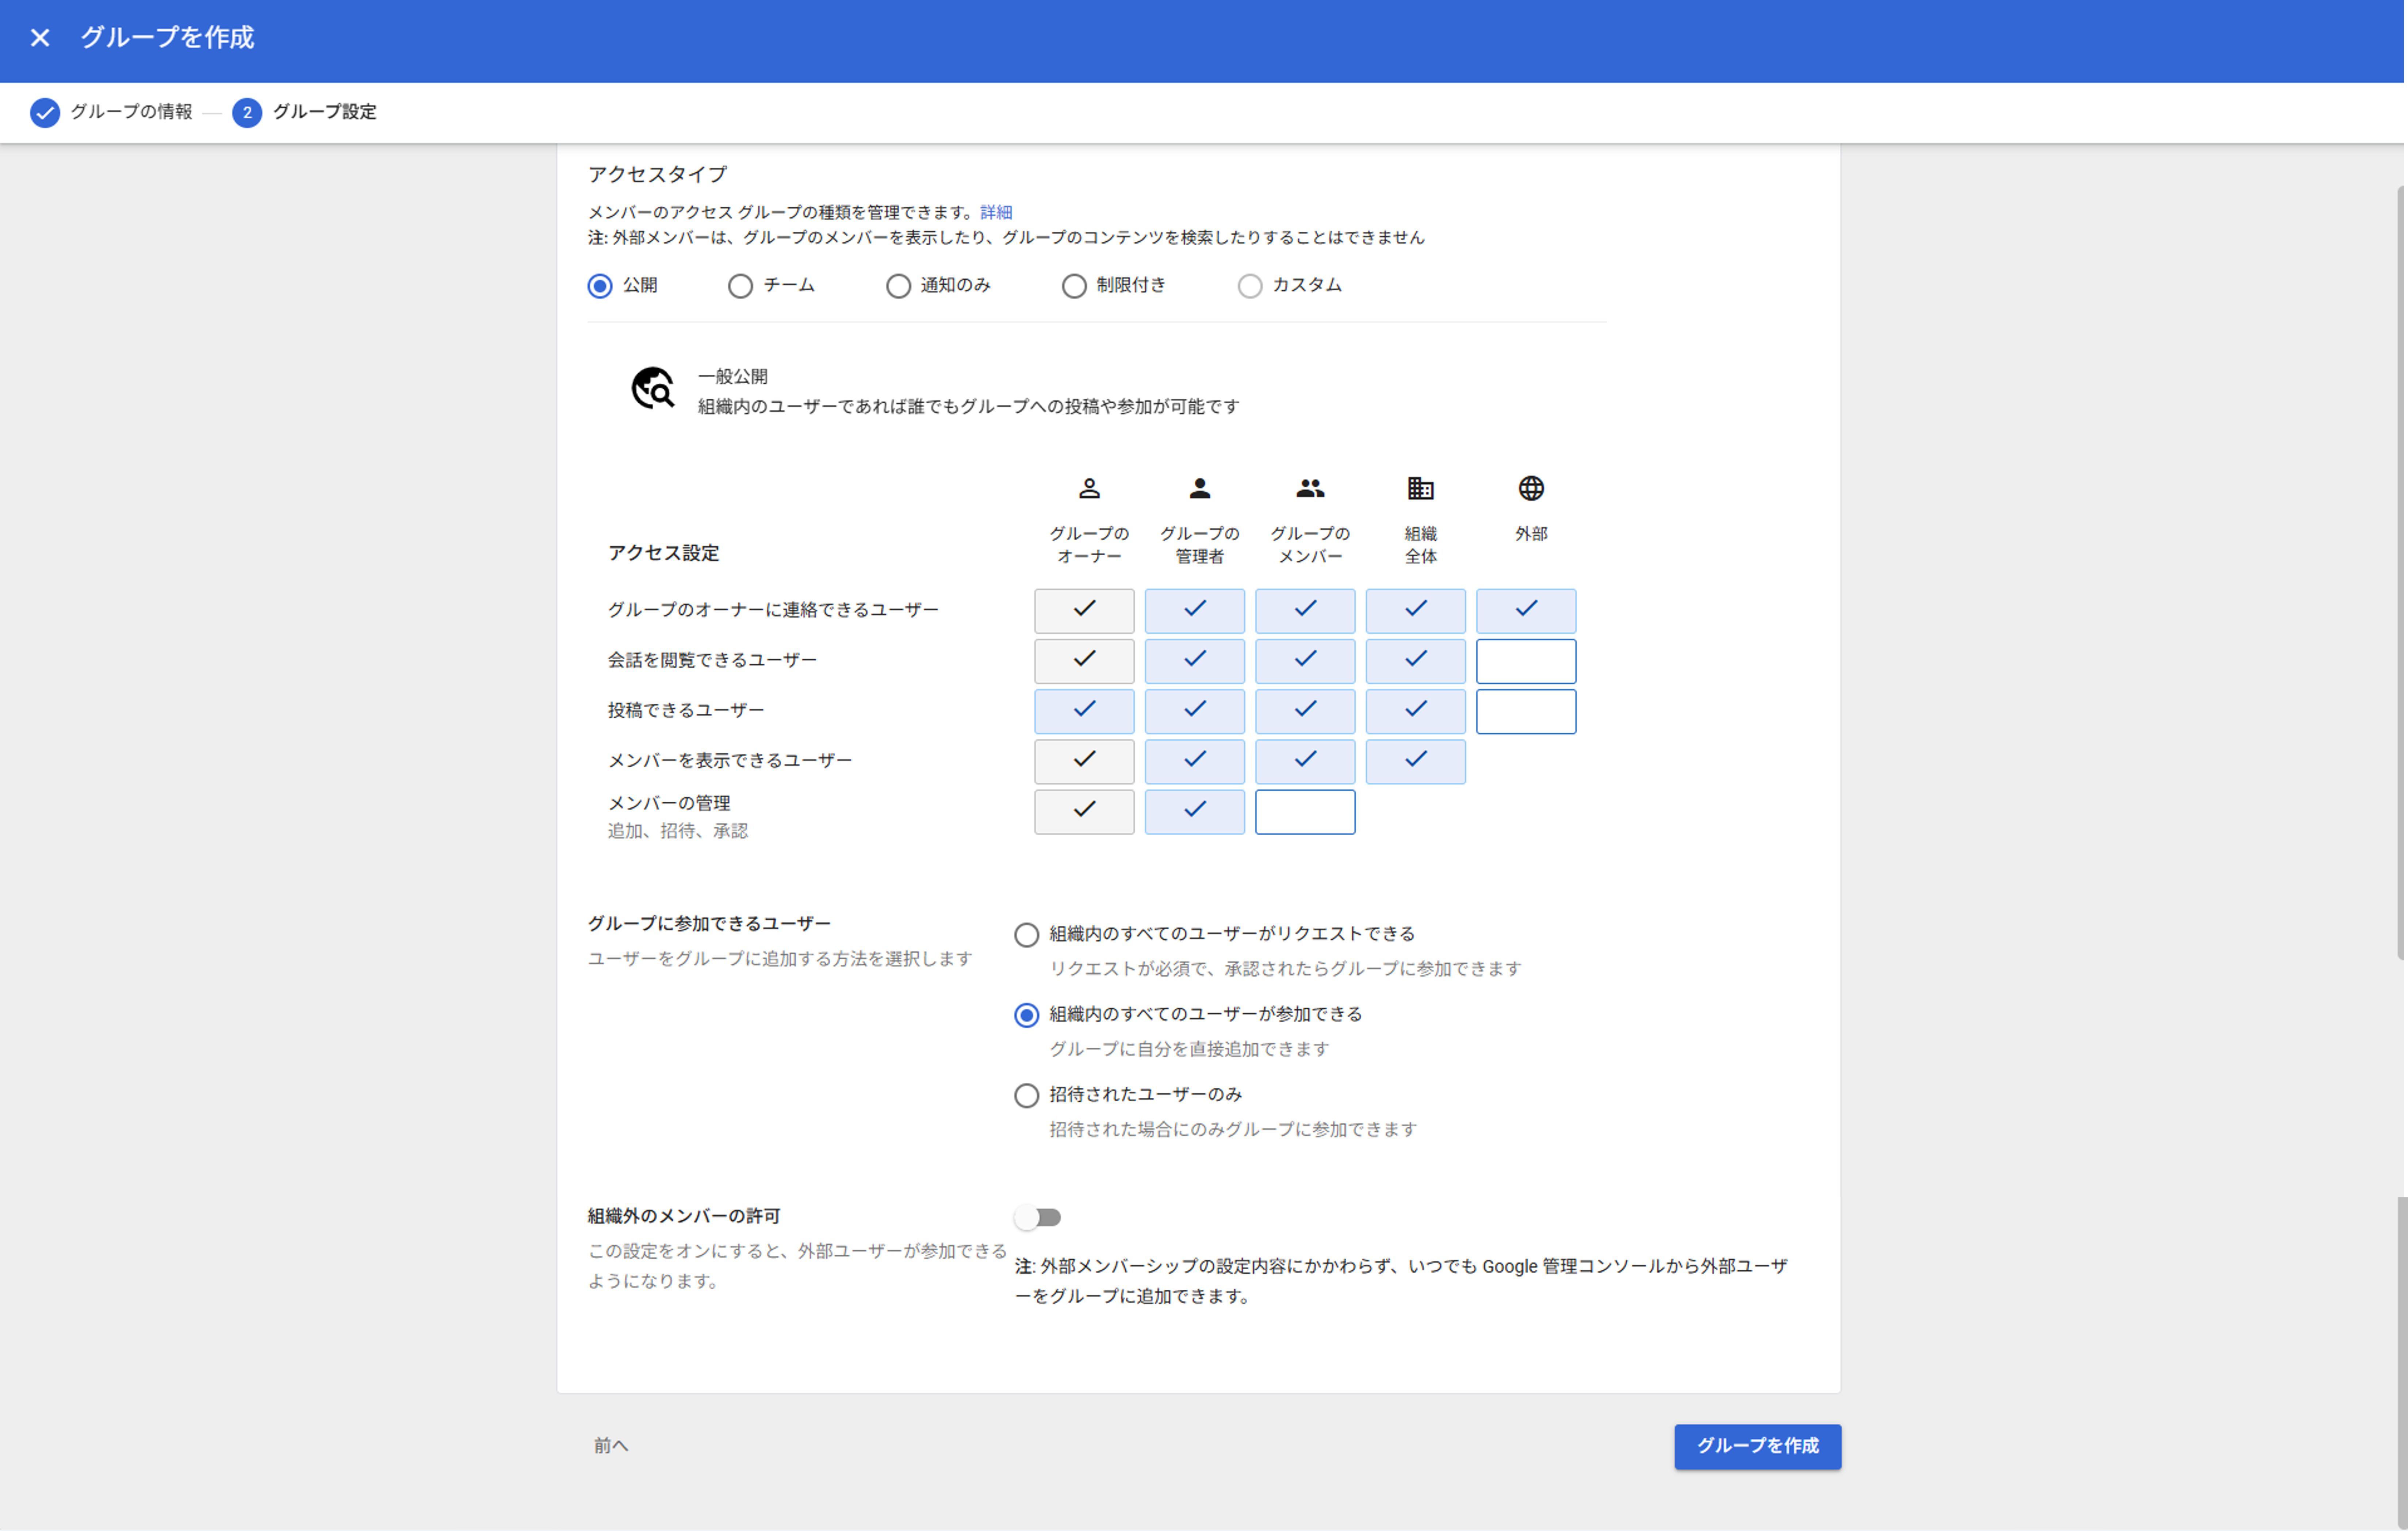The height and width of the screenshot is (1531, 2408).
Task: Select the カスタム access type radio button
Action: click(x=1250, y=286)
